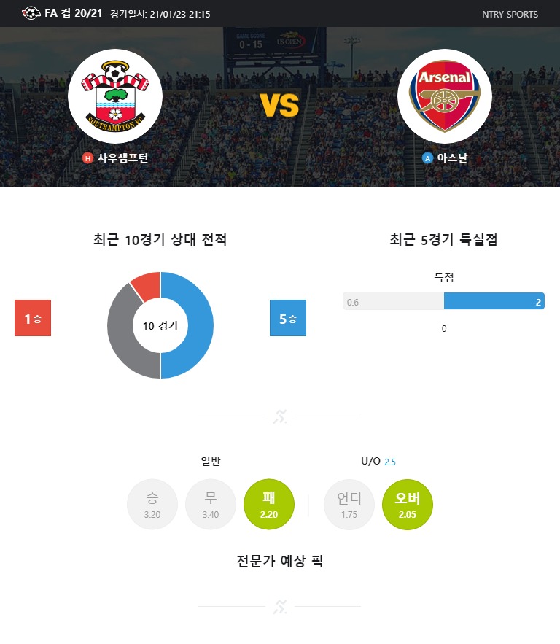Screen dimensions: 560x644
Task: Click the red H home badge
Action: pos(87,158)
